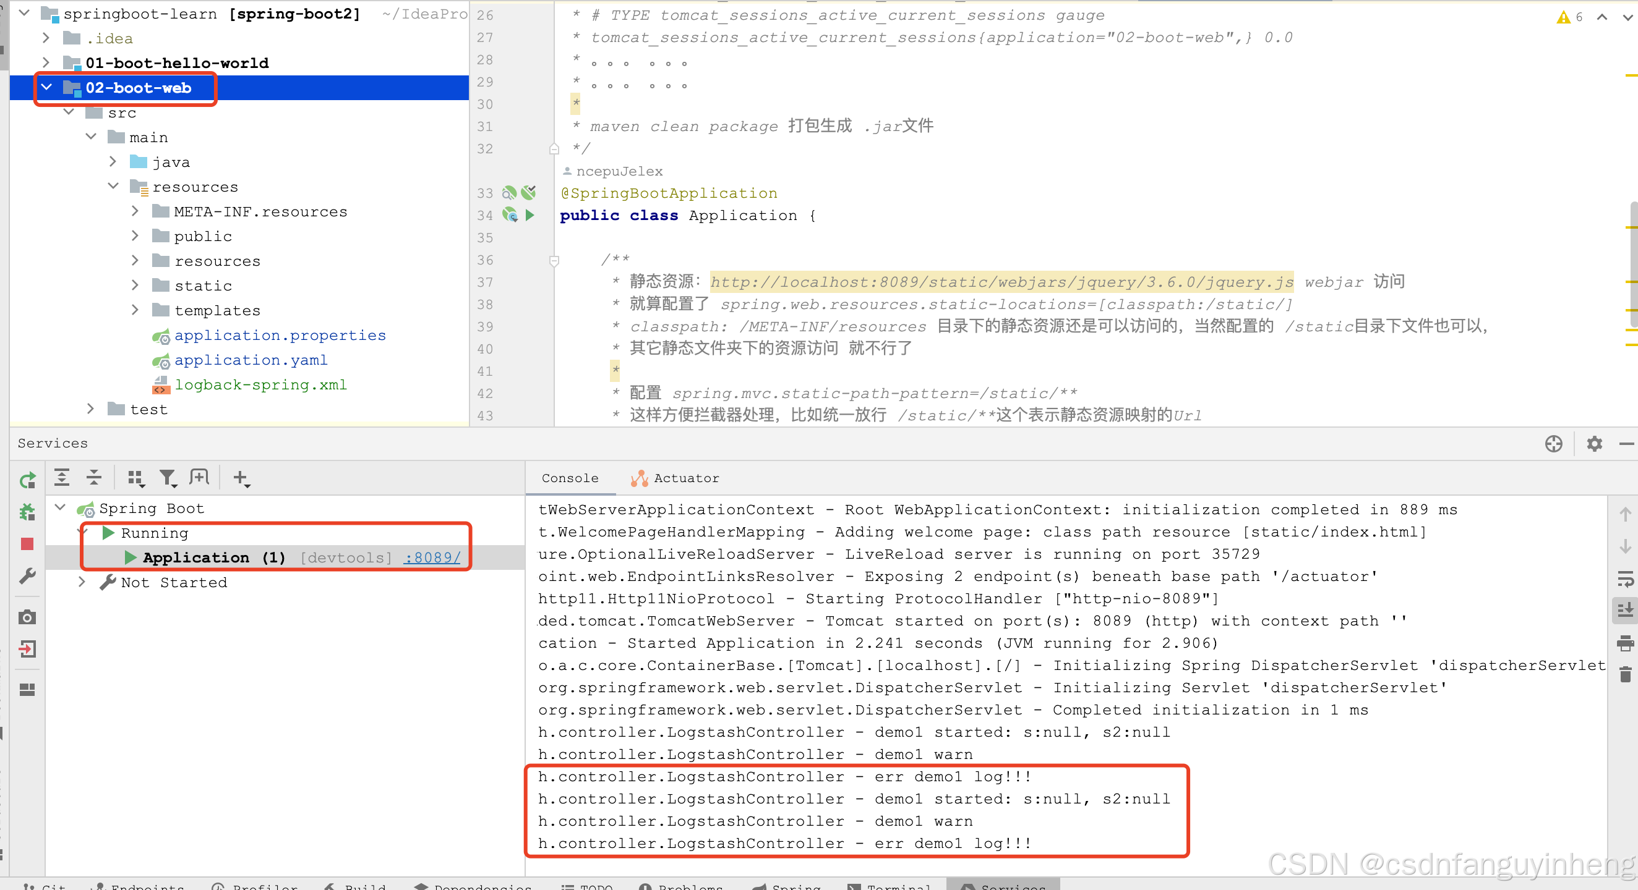The width and height of the screenshot is (1638, 890).
Task: Expand the Not Started services node
Action: tap(82, 582)
